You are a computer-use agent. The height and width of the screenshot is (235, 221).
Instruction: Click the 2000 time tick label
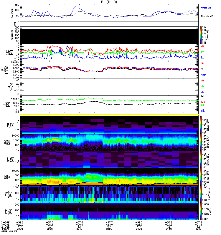pos(20,229)
